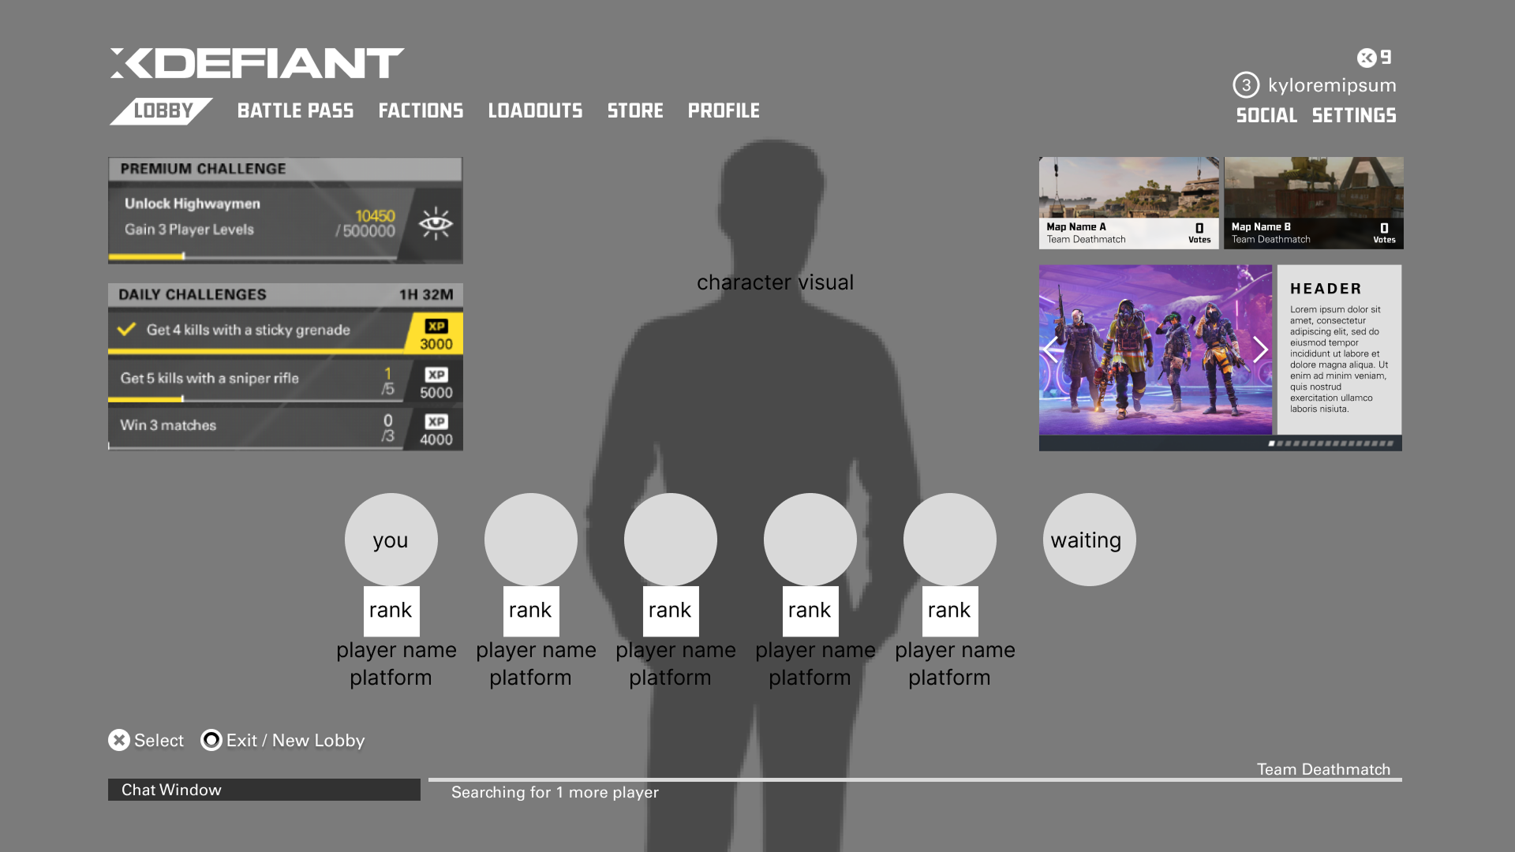This screenshot has width=1515, height=852.
Task: Click the eye icon on Premium Challenge card
Action: [x=435, y=223]
